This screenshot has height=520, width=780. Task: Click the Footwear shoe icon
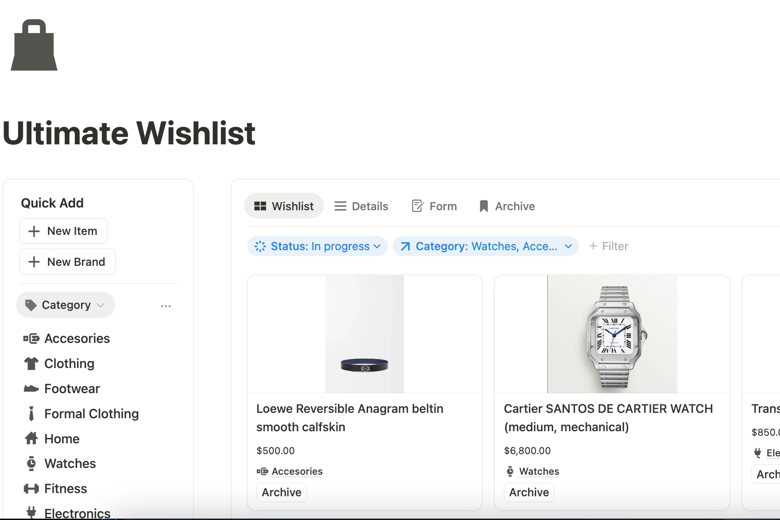pyautogui.click(x=31, y=389)
